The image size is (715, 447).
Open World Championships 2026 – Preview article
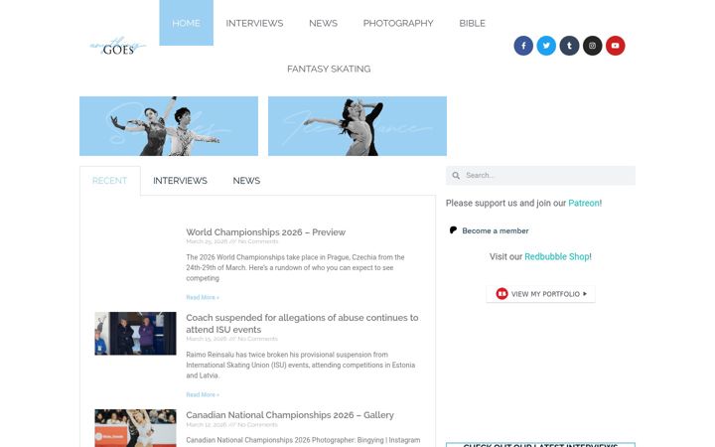pyautogui.click(x=265, y=232)
